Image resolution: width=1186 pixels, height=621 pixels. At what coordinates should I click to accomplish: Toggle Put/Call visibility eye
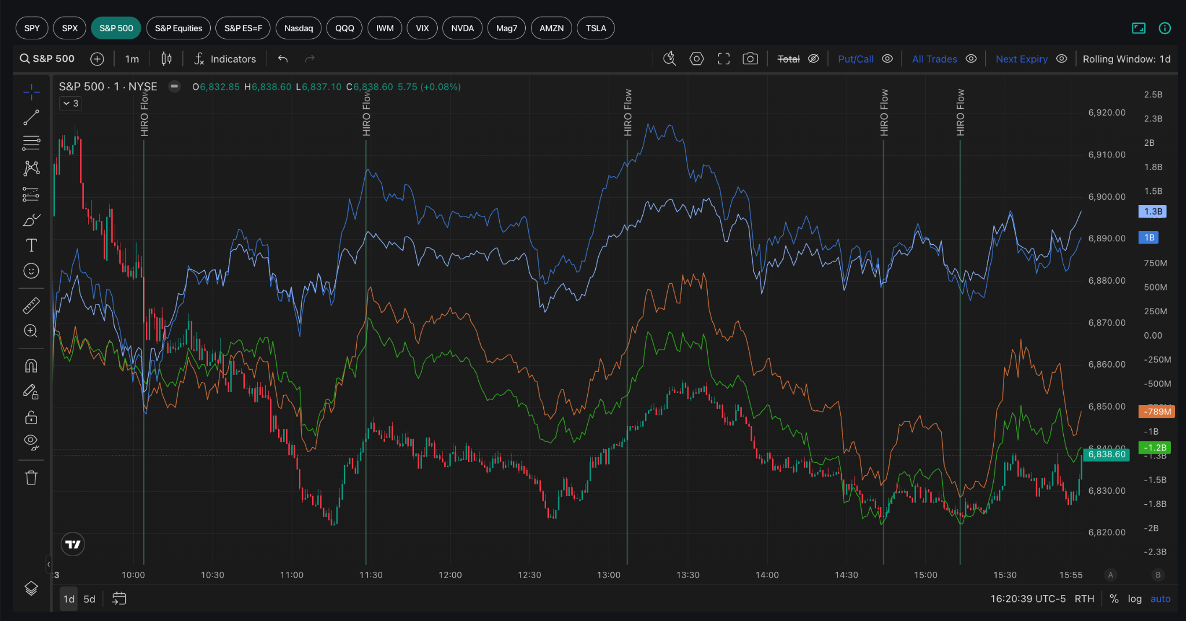coord(887,58)
